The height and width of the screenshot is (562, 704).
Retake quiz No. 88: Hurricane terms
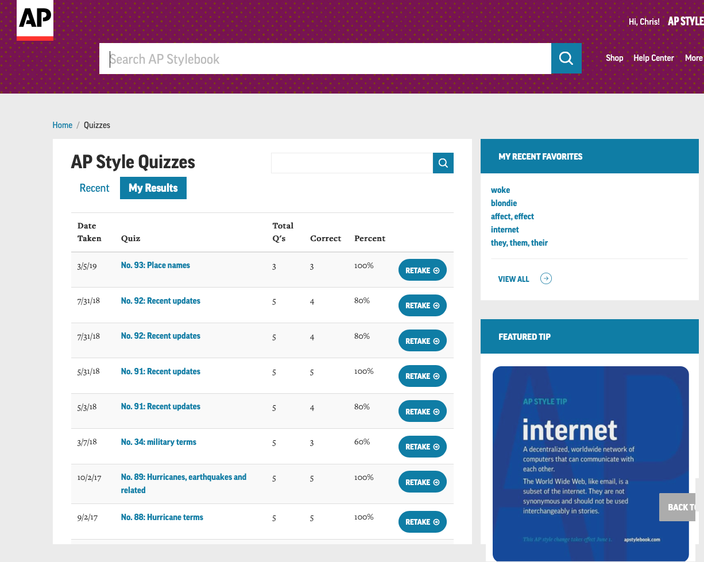[x=423, y=522]
